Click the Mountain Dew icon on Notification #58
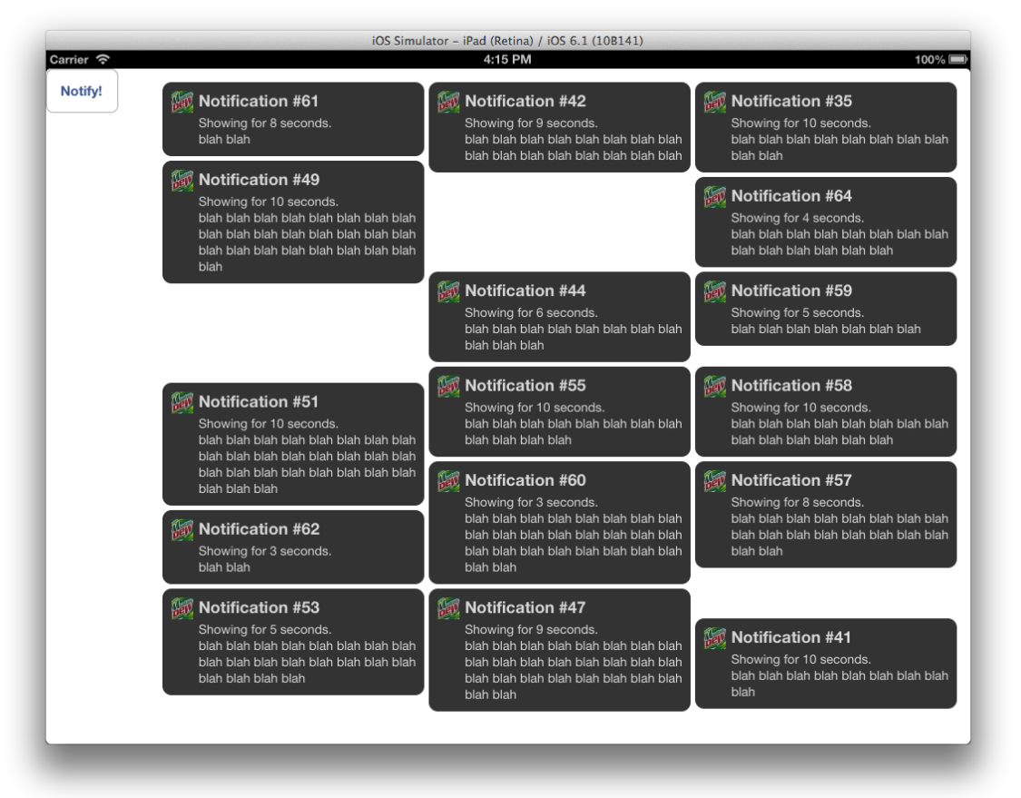Viewport: 1021px width, 798px height. click(715, 387)
